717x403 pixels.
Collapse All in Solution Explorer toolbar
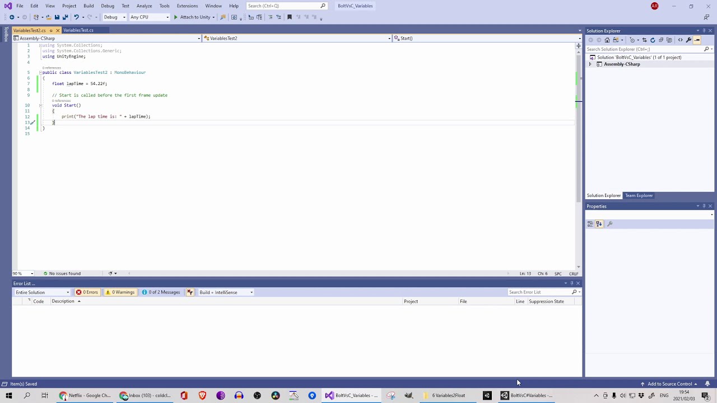coord(661,40)
